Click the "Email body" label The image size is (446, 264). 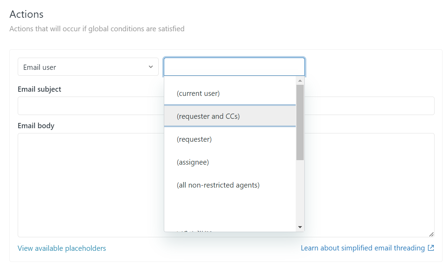(36, 125)
